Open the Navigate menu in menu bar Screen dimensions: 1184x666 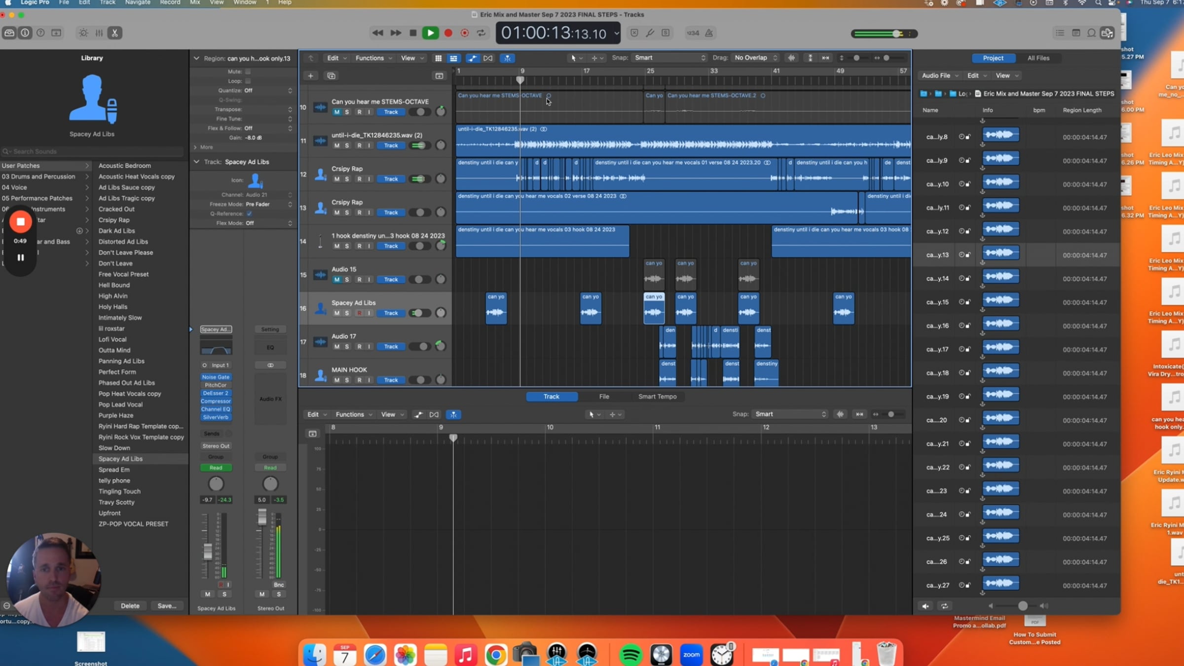pyautogui.click(x=138, y=2)
